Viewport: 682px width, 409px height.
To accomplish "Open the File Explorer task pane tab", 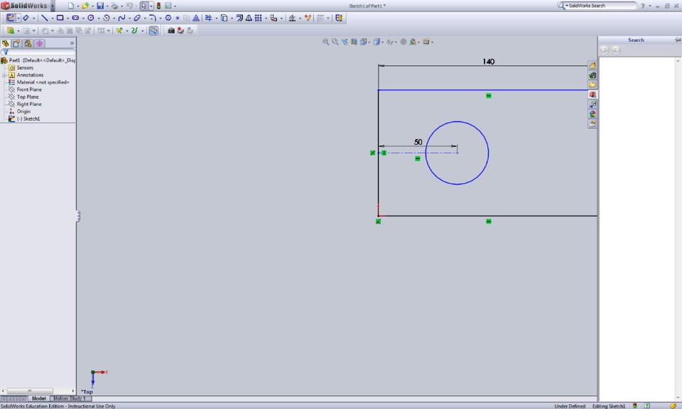I will (x=592, y=84).
